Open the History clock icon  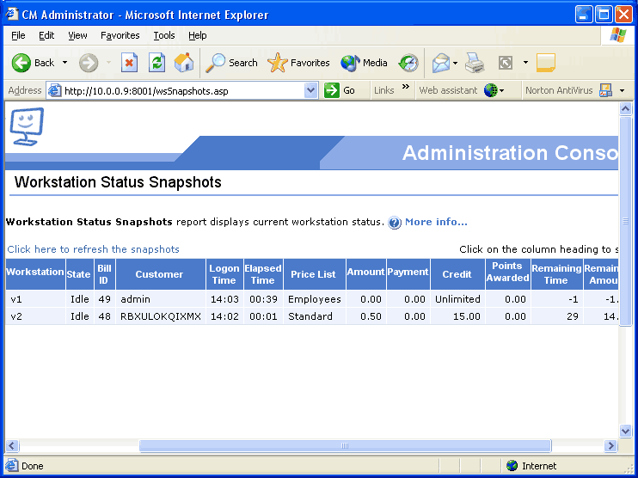point(408,63)
